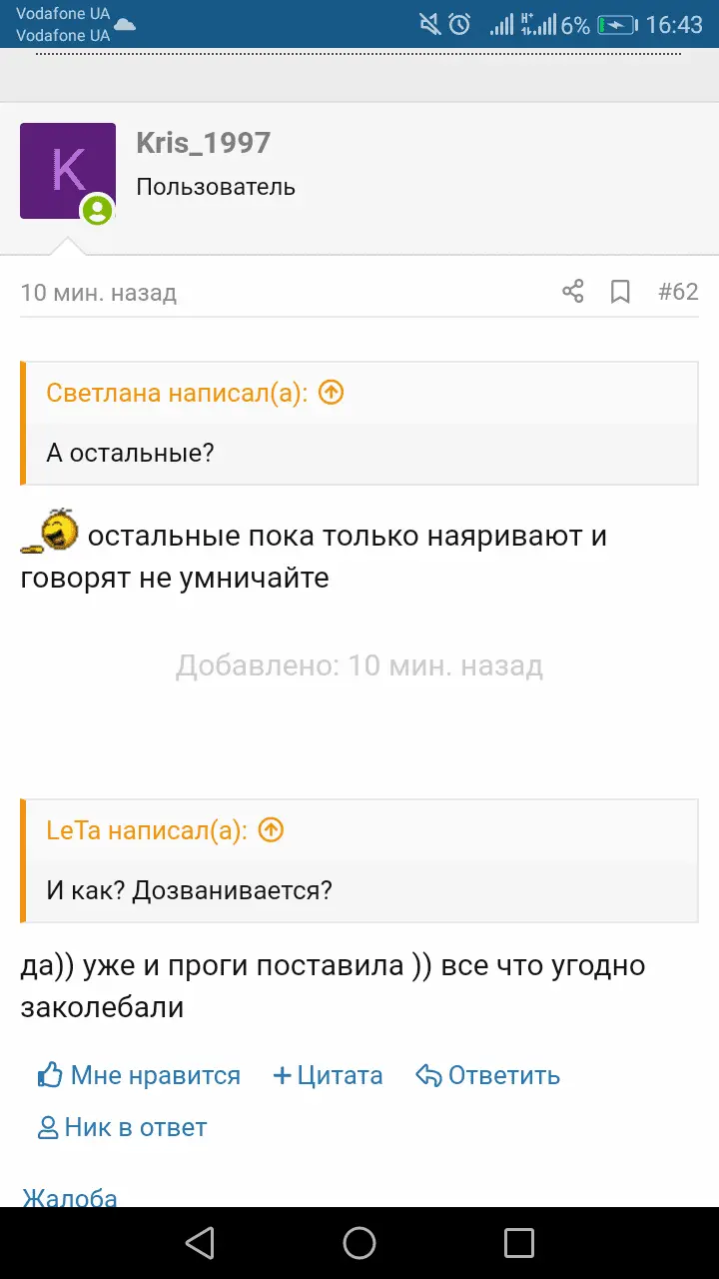Open post permalink #62
Screen dimensions: 719x1279
[x=678, y=292]
